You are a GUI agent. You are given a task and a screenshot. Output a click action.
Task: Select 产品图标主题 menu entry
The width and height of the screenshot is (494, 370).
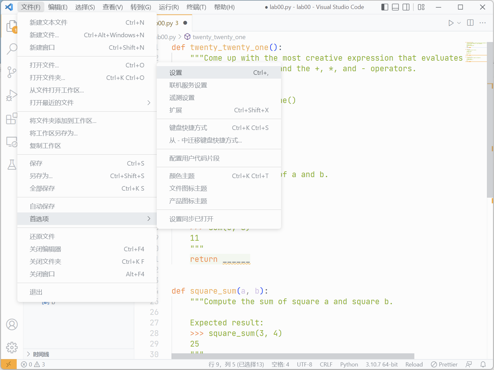tap(219, 201)
